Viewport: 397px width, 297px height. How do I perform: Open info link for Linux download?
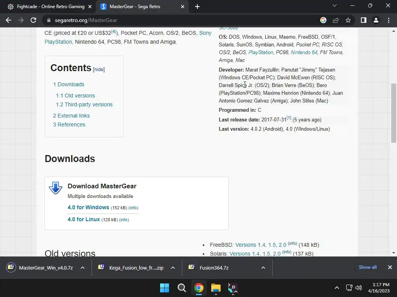(x=124, y=220)
